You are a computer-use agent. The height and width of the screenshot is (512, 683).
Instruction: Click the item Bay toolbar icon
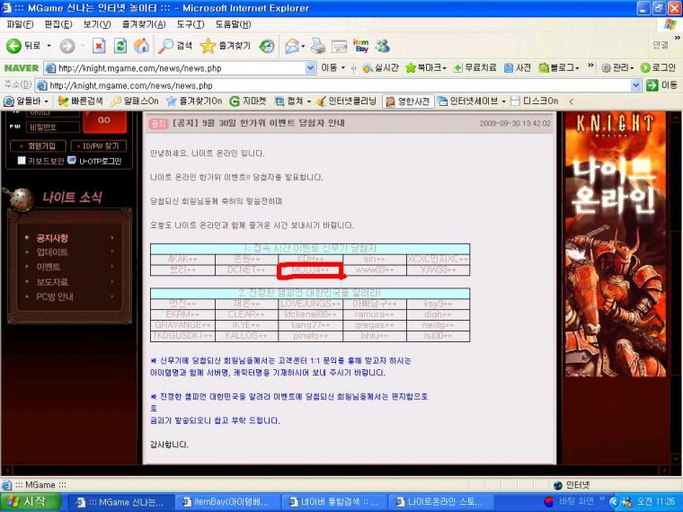click(360, 46)
